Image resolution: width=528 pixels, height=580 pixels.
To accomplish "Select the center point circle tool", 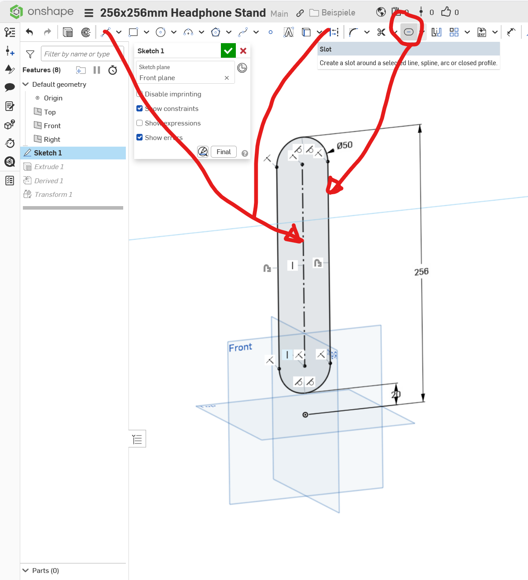I will pos(161,32).
